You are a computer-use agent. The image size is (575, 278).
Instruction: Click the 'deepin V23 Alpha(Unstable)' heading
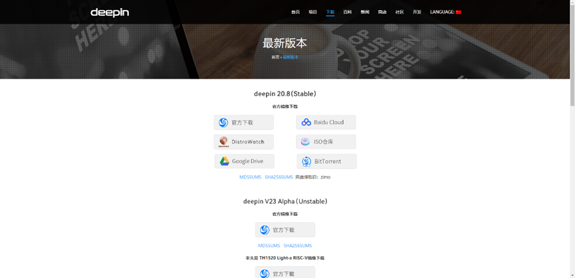click(x=285, y=201)
